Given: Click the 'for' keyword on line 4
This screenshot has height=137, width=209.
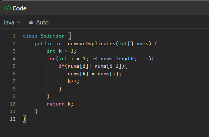Looking at the screenshot, I should pyautogui.click(x=51, y=59).
